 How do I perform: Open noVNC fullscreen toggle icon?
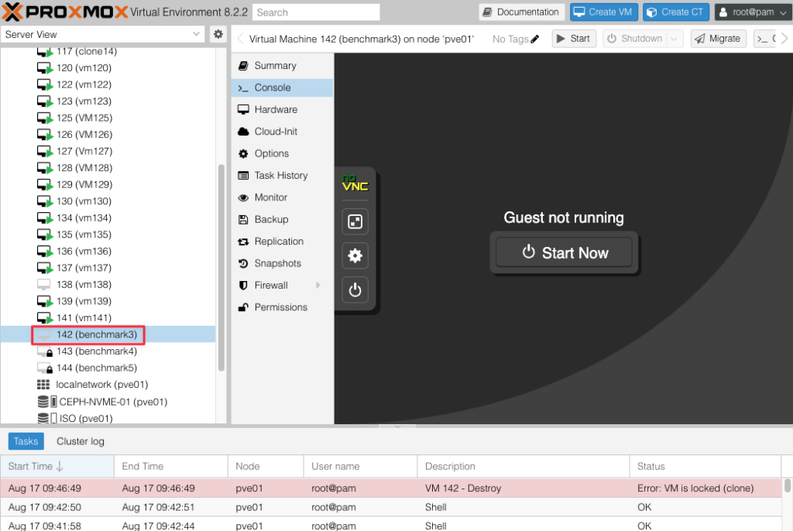coord(355,221)
